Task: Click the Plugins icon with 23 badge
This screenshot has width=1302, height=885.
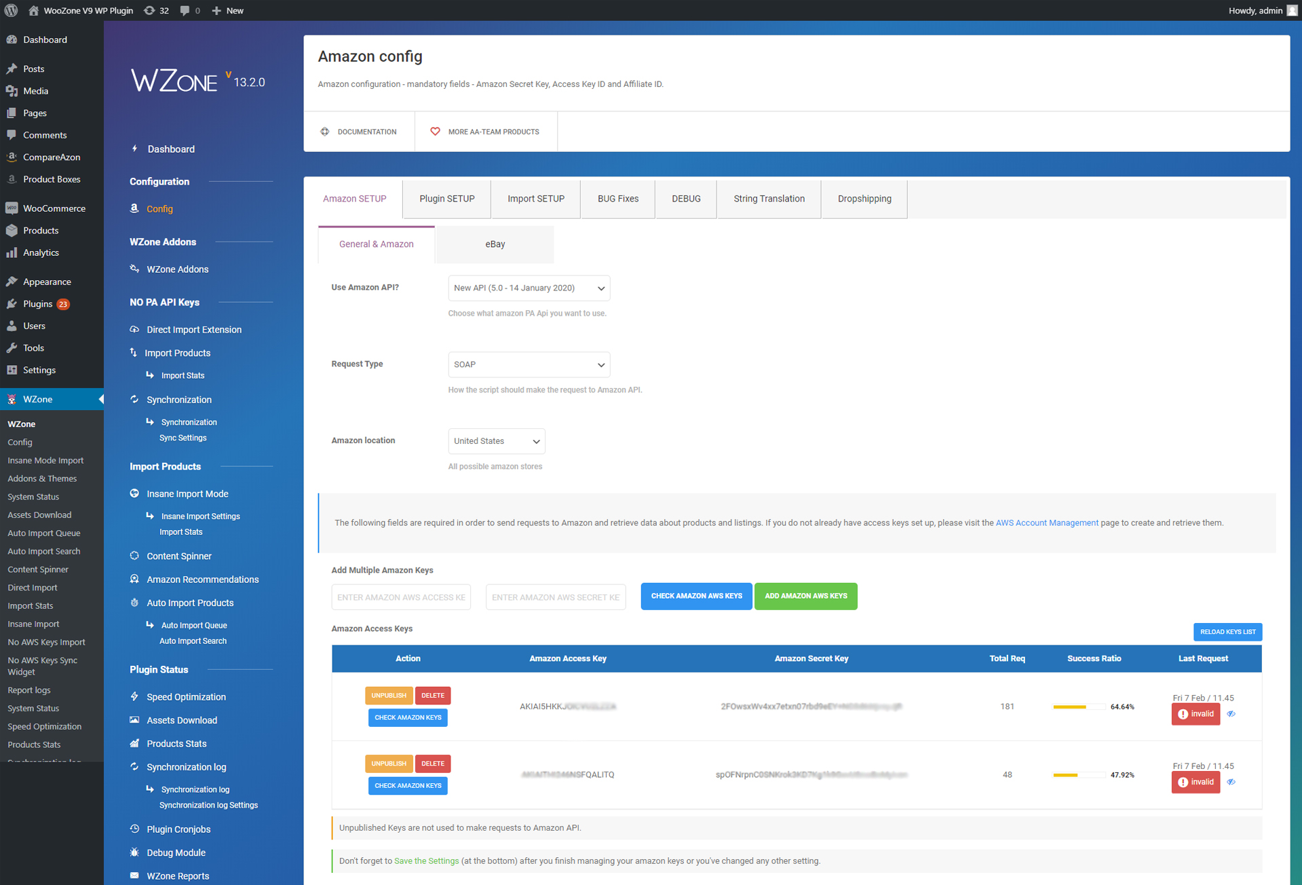Action: 12,304
